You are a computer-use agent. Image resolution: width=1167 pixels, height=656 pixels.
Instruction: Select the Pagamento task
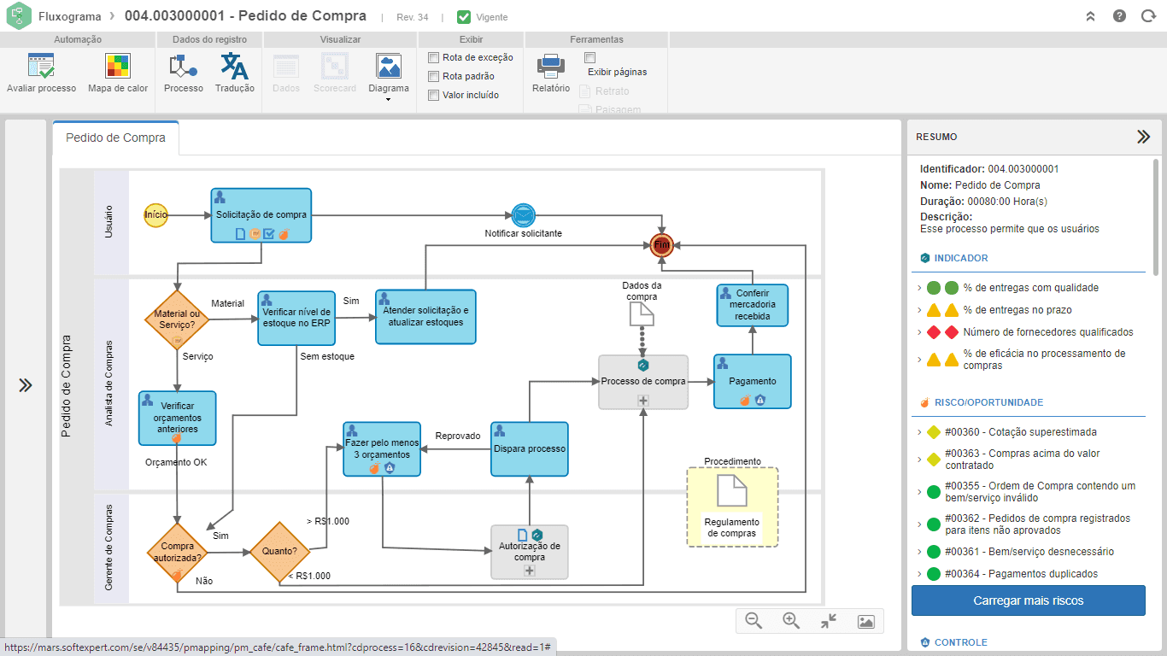753,382
